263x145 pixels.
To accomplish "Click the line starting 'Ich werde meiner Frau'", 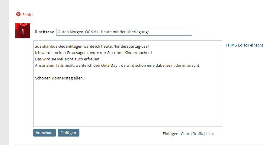I will click(93, 53).
